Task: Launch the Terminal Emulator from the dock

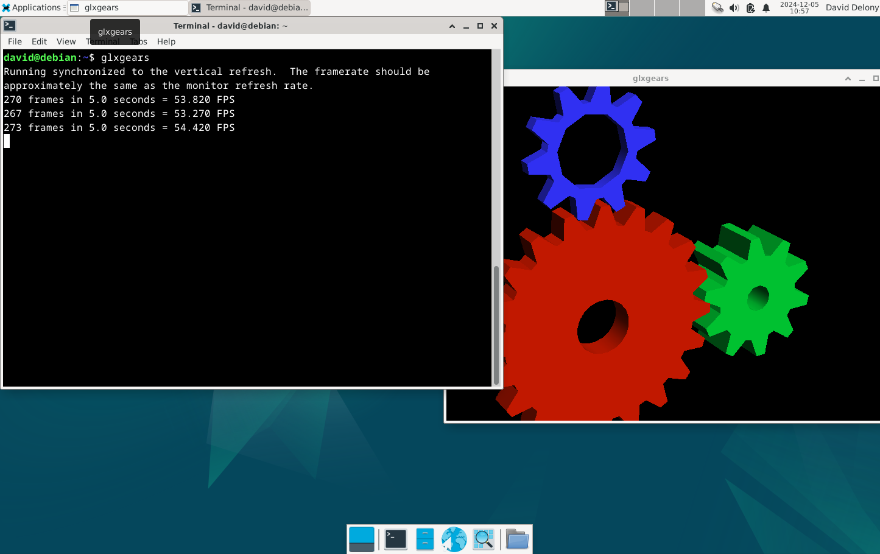Action: click(x=396, y=539)
